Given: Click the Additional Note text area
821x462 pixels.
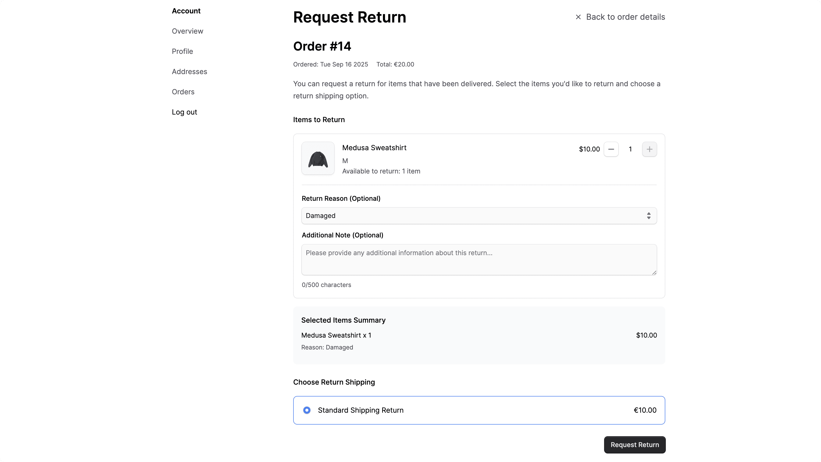Looking at the screenshot, I should coord(478,259).
